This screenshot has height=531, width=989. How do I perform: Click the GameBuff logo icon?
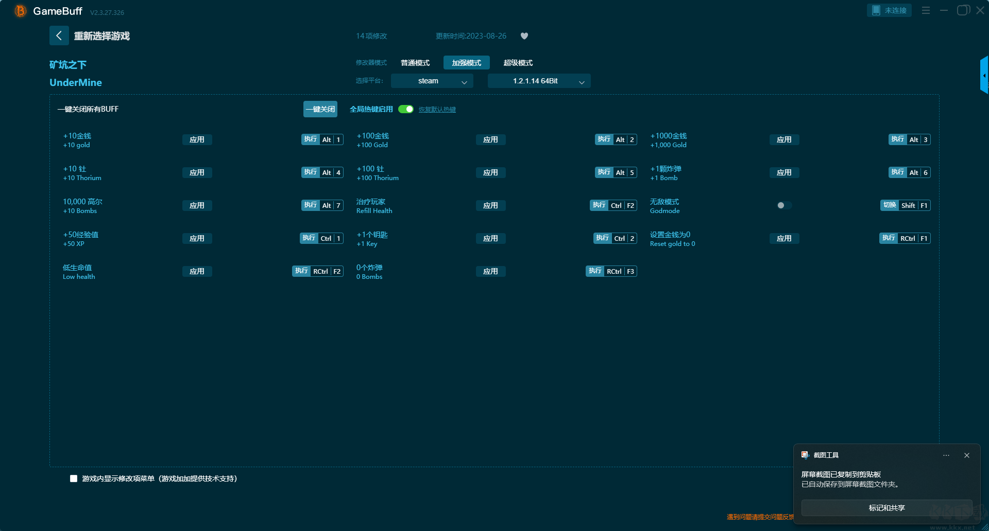[x=20, y=11]
